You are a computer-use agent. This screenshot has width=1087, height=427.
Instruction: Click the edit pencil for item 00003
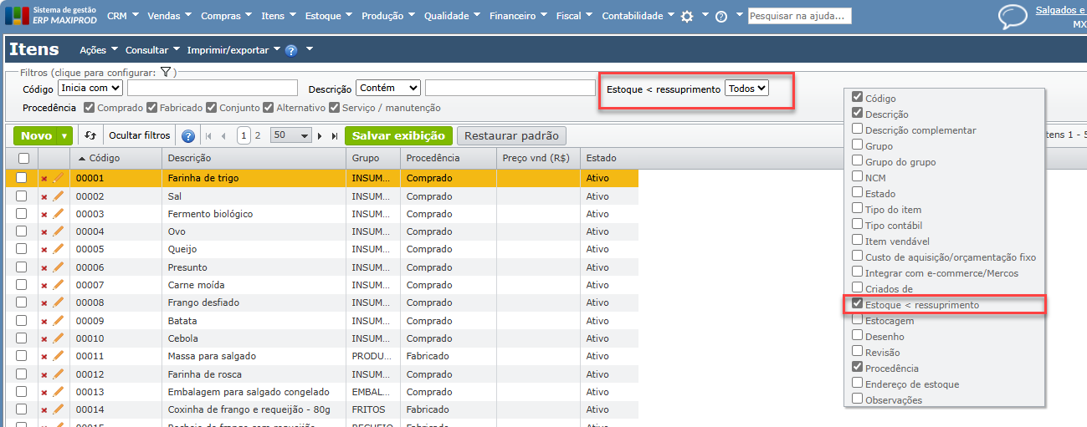coord(59,214)
